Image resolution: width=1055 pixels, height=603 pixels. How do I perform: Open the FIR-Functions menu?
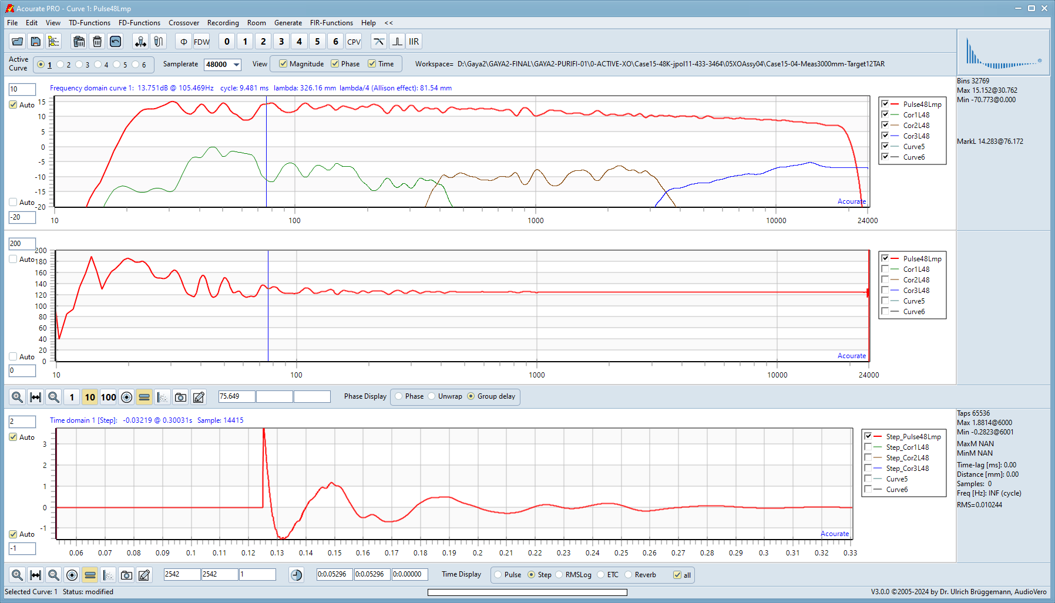pyautogui.click(x=331, y=23)
